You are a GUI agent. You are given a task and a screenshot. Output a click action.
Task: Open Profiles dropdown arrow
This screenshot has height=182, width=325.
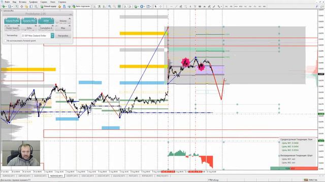click(12, 7)
